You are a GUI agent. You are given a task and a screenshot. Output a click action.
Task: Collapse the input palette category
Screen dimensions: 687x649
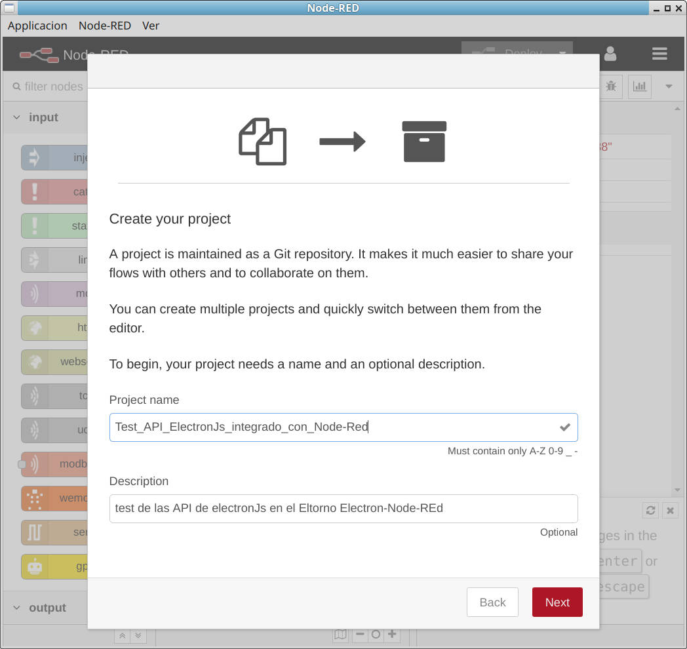coord(43,117)
